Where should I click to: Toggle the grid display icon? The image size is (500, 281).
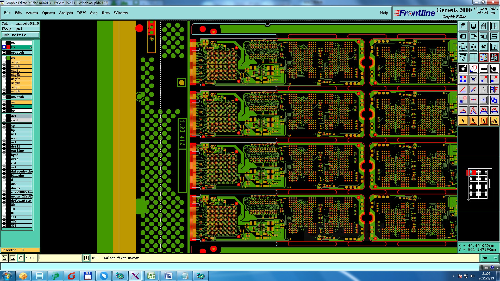[x=473, y=57]
